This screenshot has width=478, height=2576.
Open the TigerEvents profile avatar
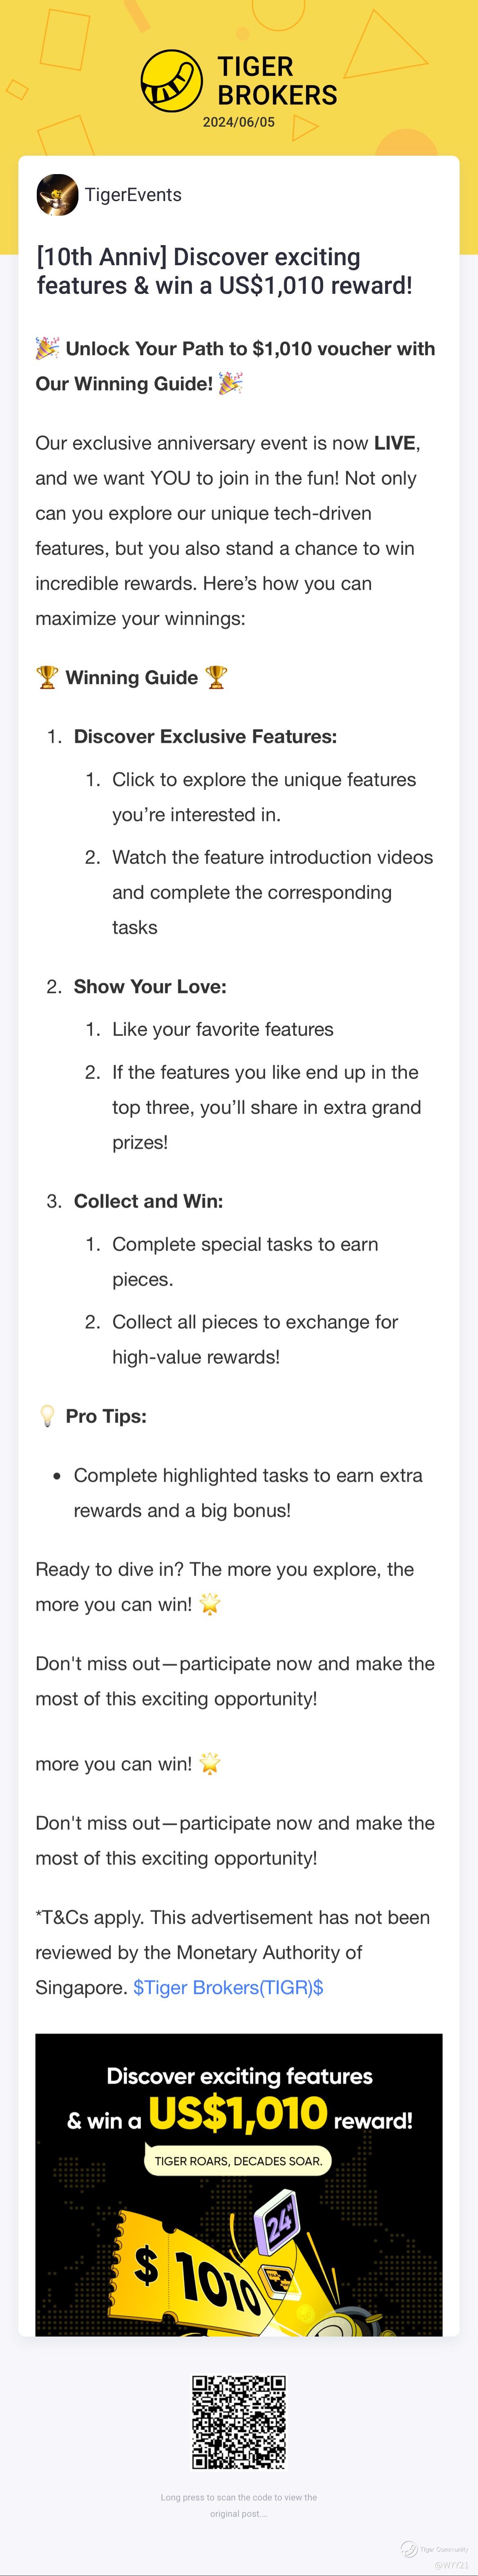(57, 195)
